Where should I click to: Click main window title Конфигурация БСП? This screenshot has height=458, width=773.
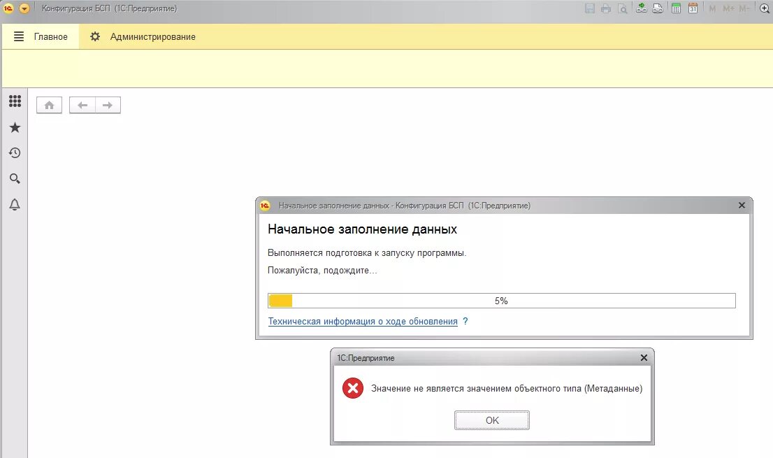(x=76, y=8)
